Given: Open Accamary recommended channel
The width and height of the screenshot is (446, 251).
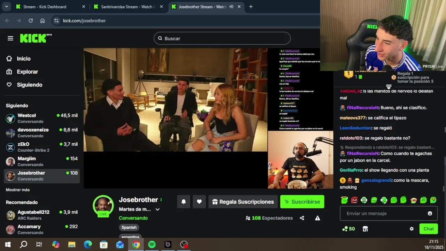Looking at the screenshot, I should (42, 229).
